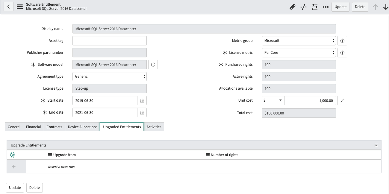Edit Unit cost with pencil icon

click(x=342, y=100)
